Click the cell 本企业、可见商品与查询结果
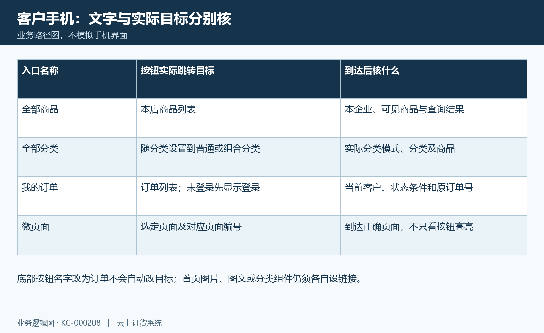Image resolution: width=544 pixels, height=333 pixels. (434, 118)
